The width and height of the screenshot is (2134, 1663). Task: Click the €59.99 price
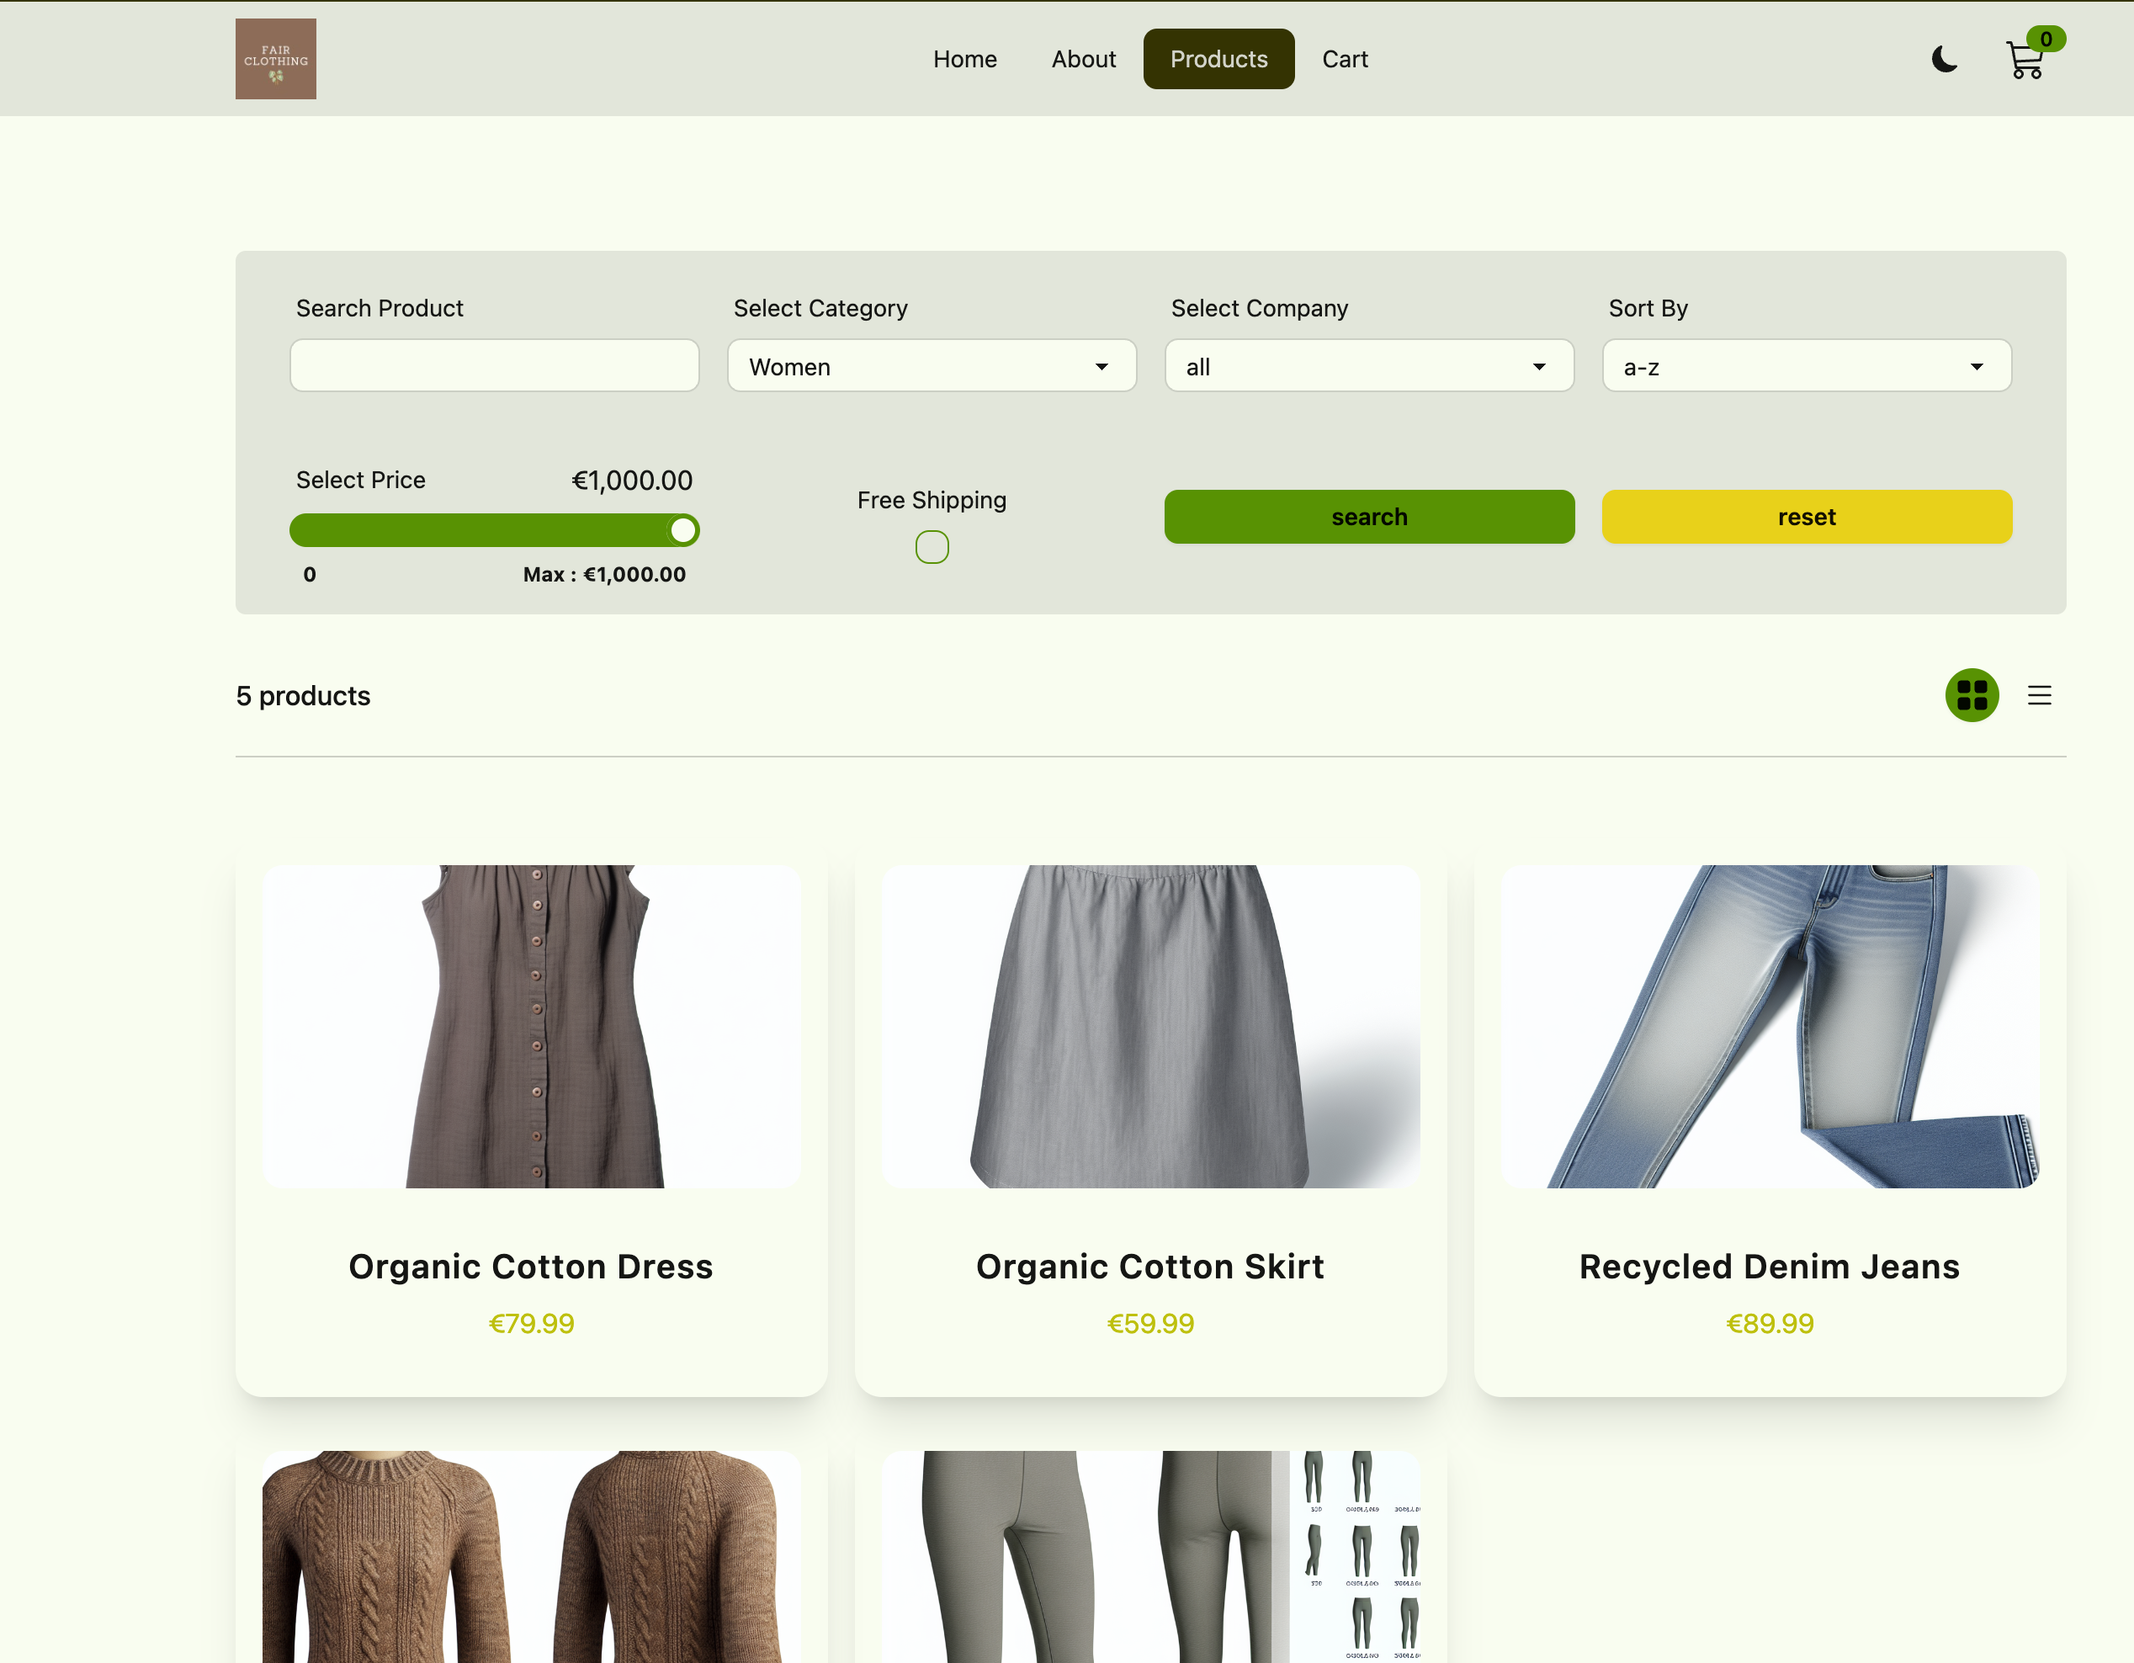[1150, 1323]
